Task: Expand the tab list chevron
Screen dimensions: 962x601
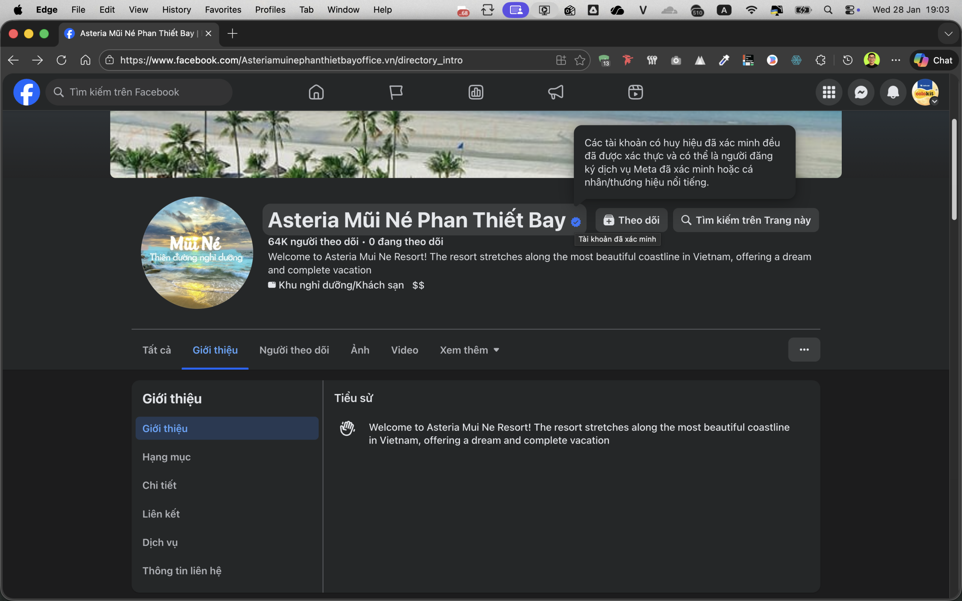Action: click(x=948, y=34)
